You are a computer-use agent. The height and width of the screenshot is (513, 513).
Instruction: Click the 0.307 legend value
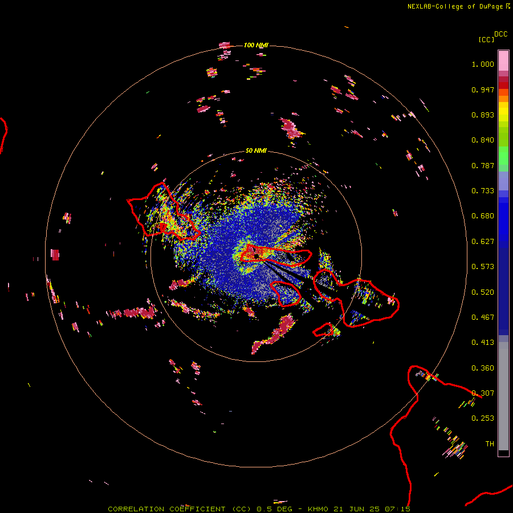point(483,393)
